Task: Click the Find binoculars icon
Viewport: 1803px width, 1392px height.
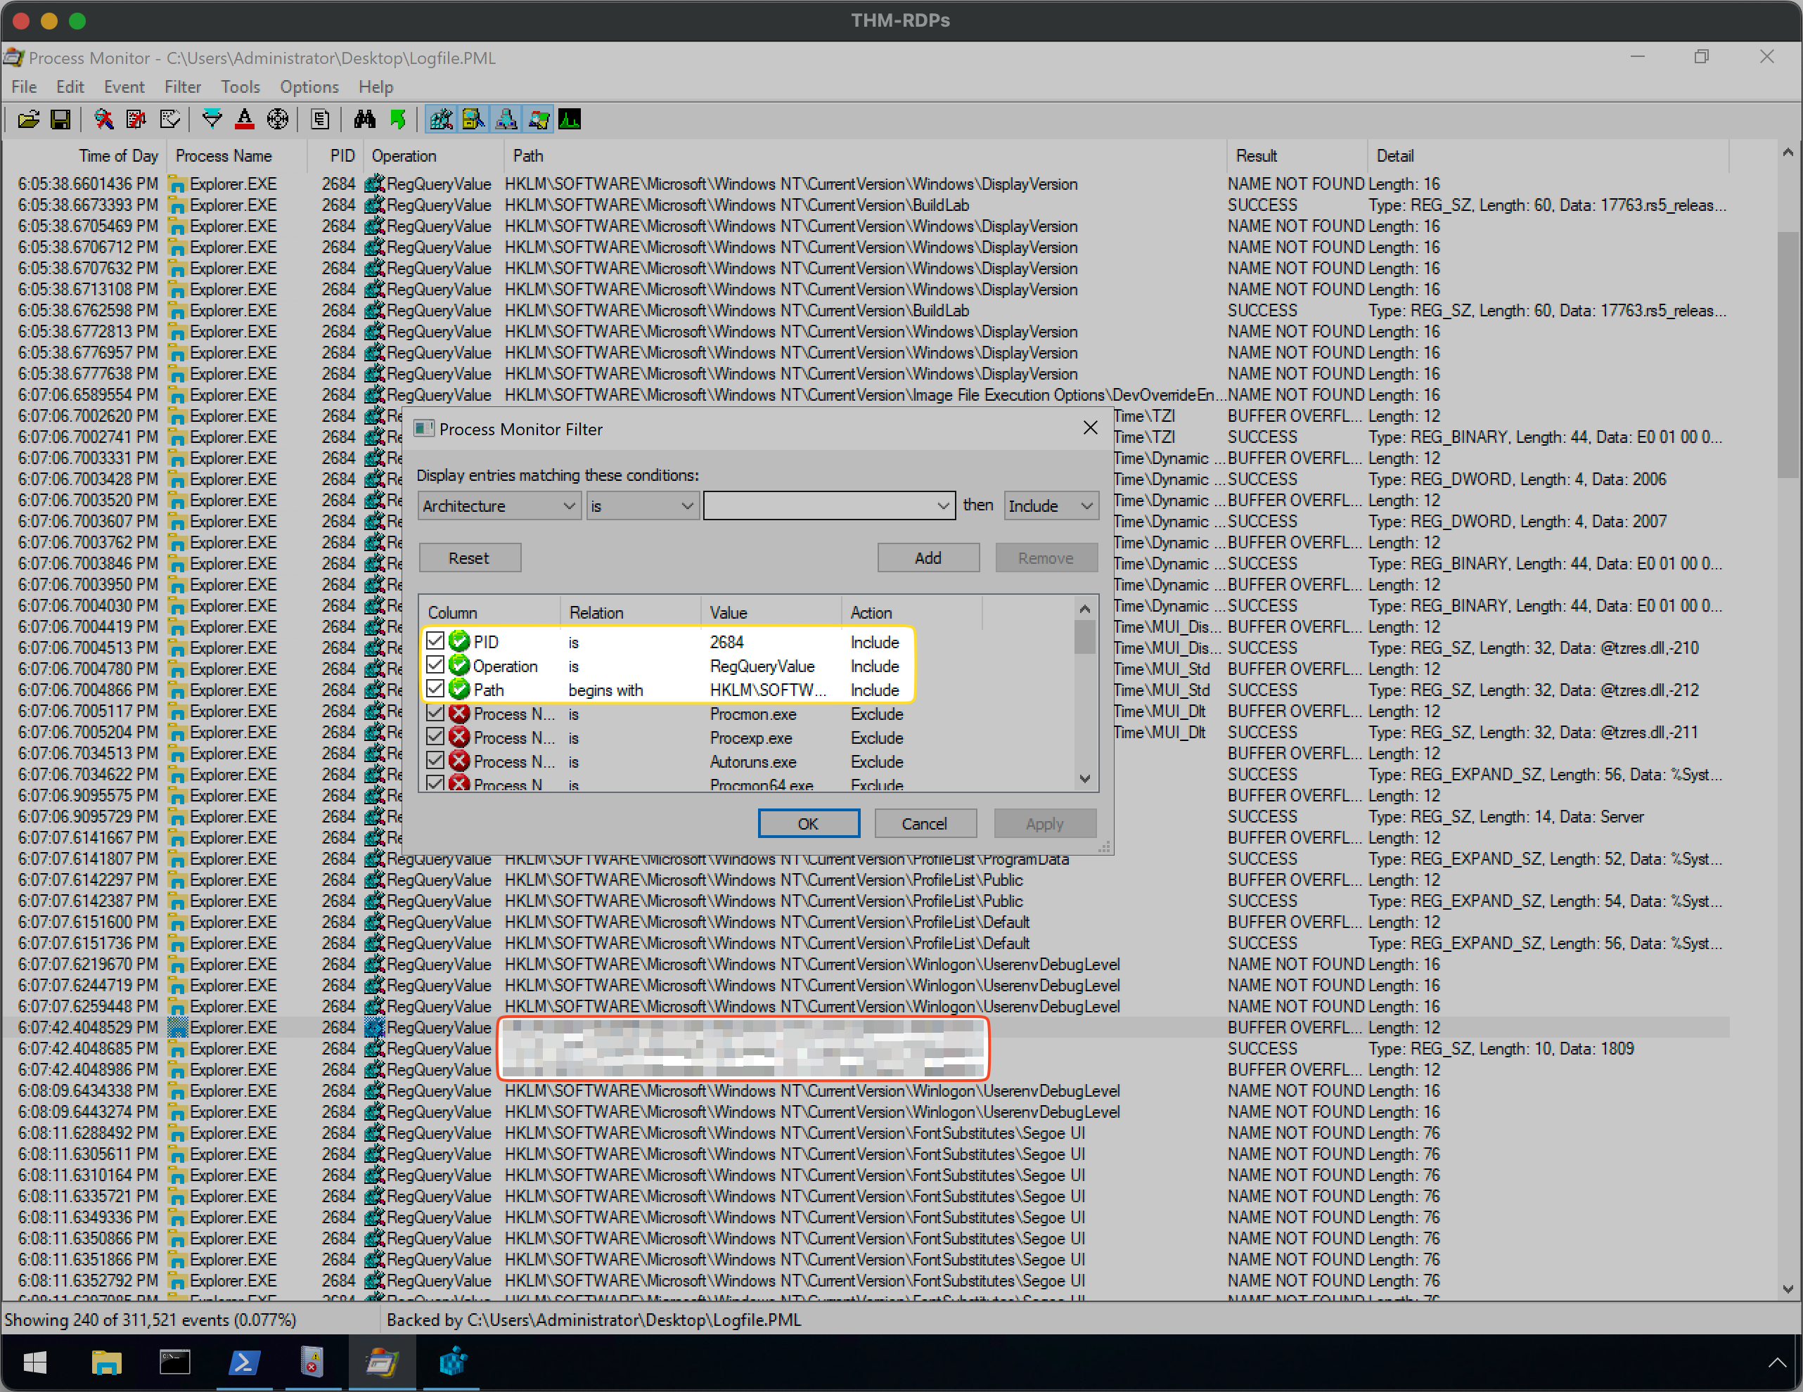Action: coord(364,120)
